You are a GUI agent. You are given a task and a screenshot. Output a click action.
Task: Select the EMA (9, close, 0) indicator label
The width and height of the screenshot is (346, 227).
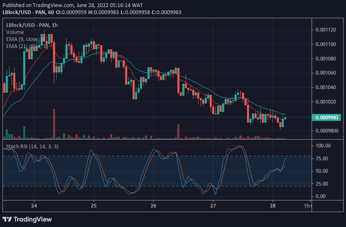point(26,39)
